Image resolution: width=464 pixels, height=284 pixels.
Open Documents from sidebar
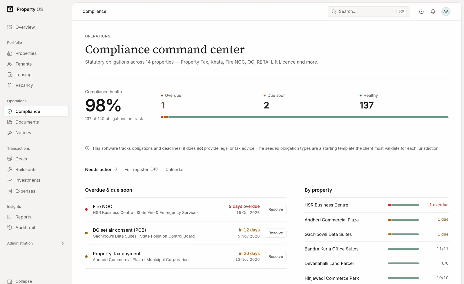[x=36, y=122]
